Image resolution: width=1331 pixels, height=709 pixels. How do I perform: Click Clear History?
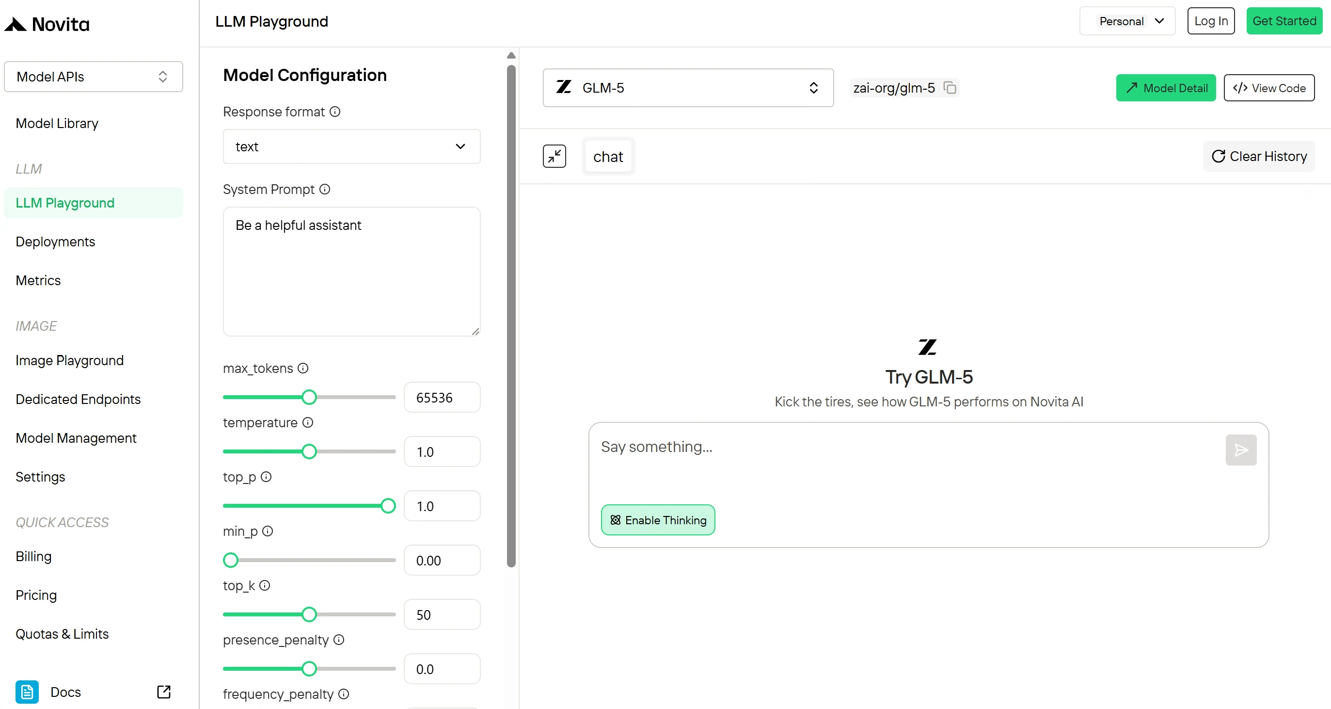tap(1259, 156)
